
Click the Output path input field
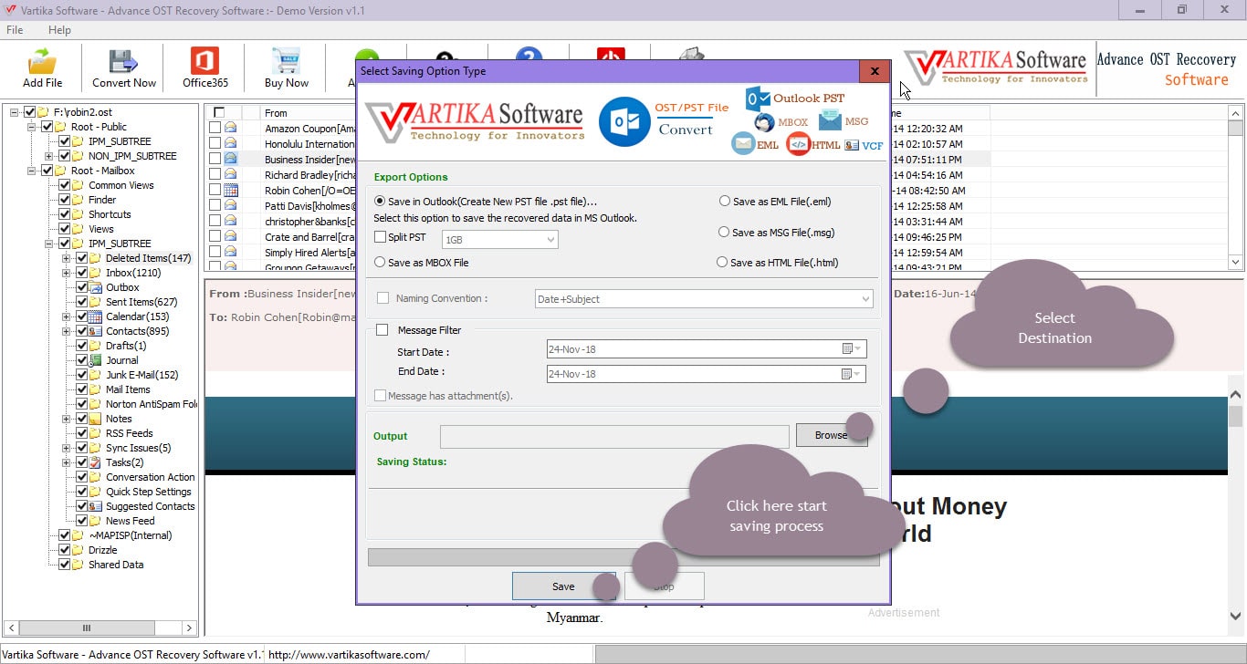pyautogui.click(x=613, y=437)
